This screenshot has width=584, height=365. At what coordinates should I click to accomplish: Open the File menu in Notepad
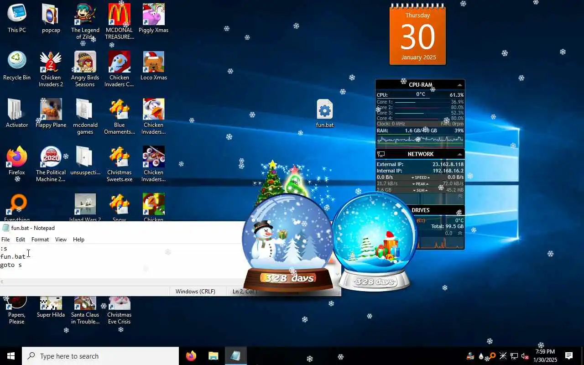5,239
